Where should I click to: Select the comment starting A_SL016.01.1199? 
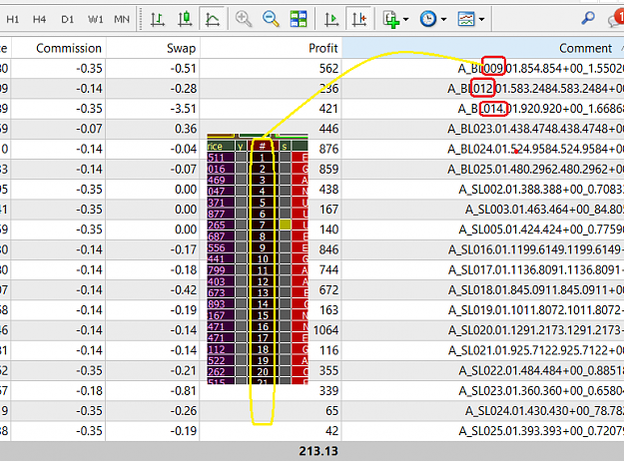[536, 249]
